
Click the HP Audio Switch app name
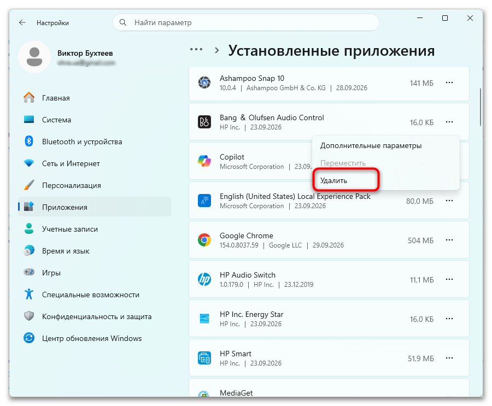248,275
